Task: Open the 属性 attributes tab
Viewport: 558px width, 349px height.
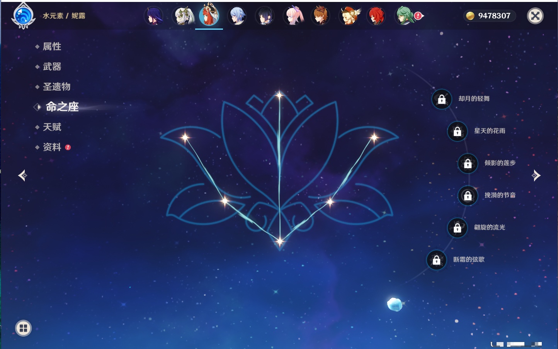Action: click(x=52, y=47)
